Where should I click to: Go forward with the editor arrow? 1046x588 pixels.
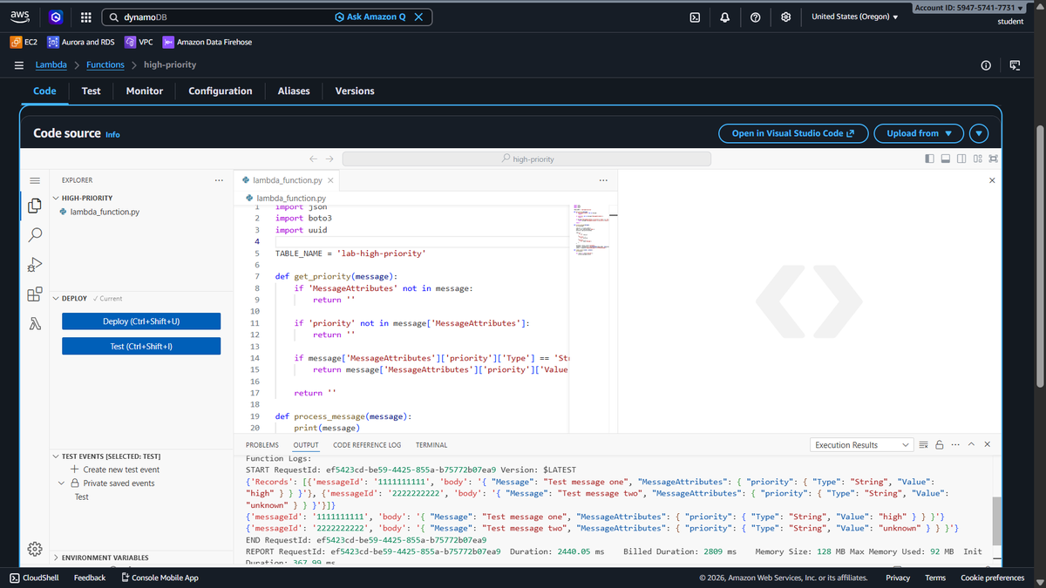(329, 159)
